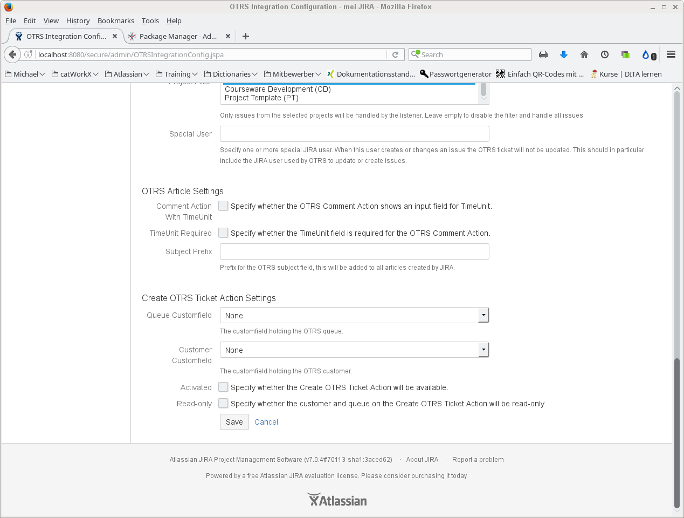Expand the Atlassian bookmarks folder

(x=127, y=74)
